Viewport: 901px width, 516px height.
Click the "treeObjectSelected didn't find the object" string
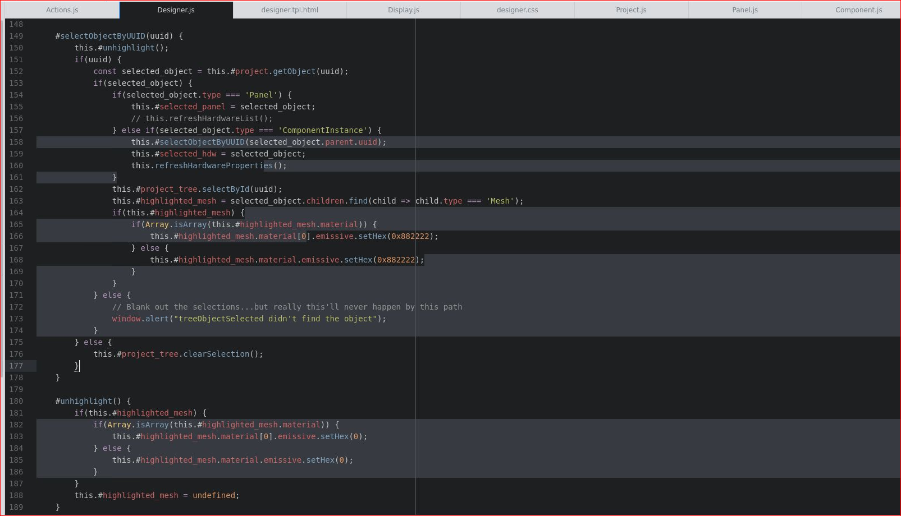point(275,319)
